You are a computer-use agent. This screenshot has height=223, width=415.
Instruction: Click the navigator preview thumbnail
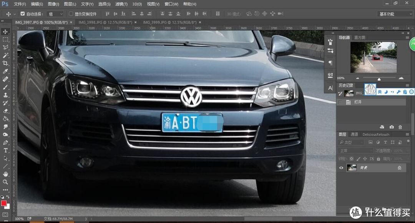[373, 57]
